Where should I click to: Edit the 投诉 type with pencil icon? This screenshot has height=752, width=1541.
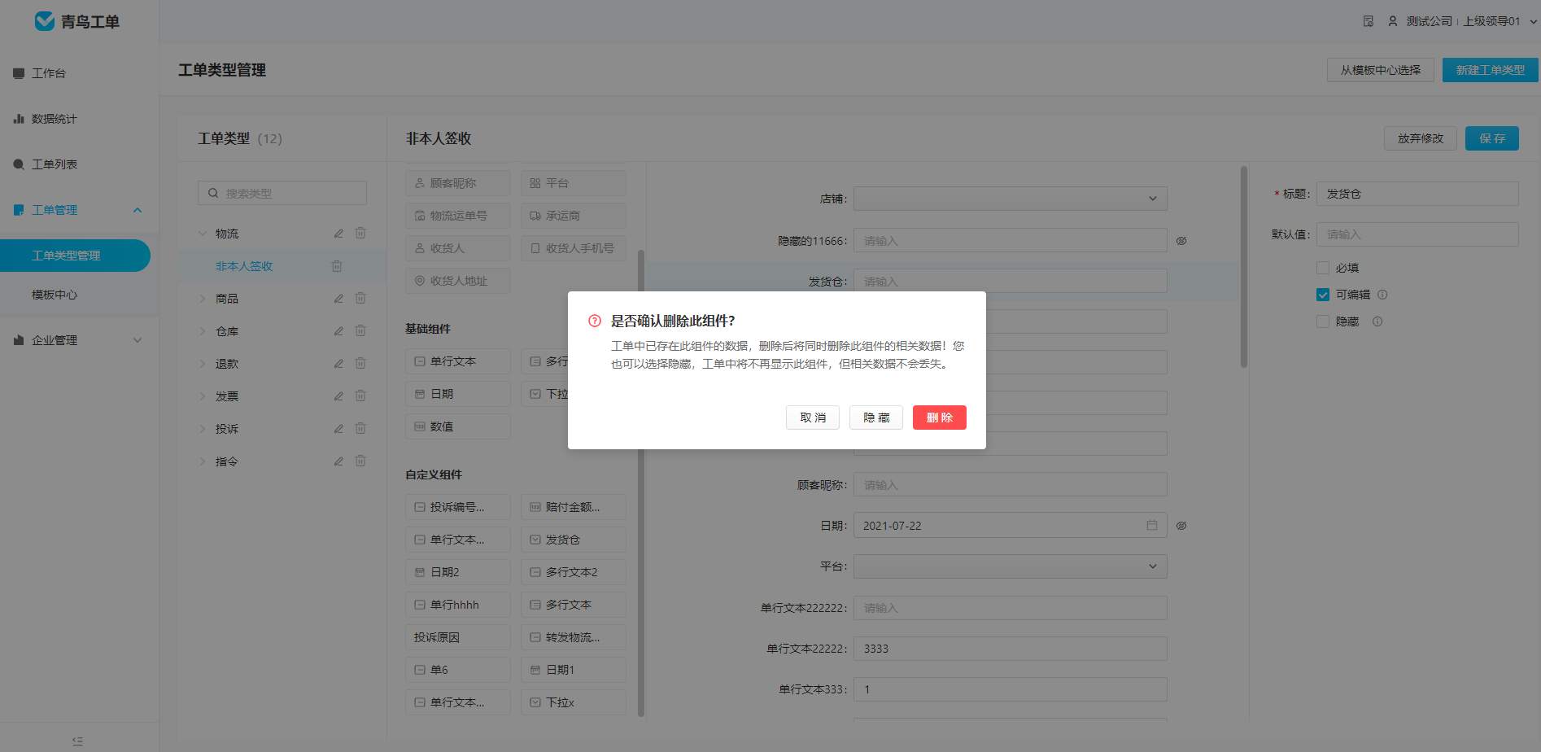[x=338, y=429]
